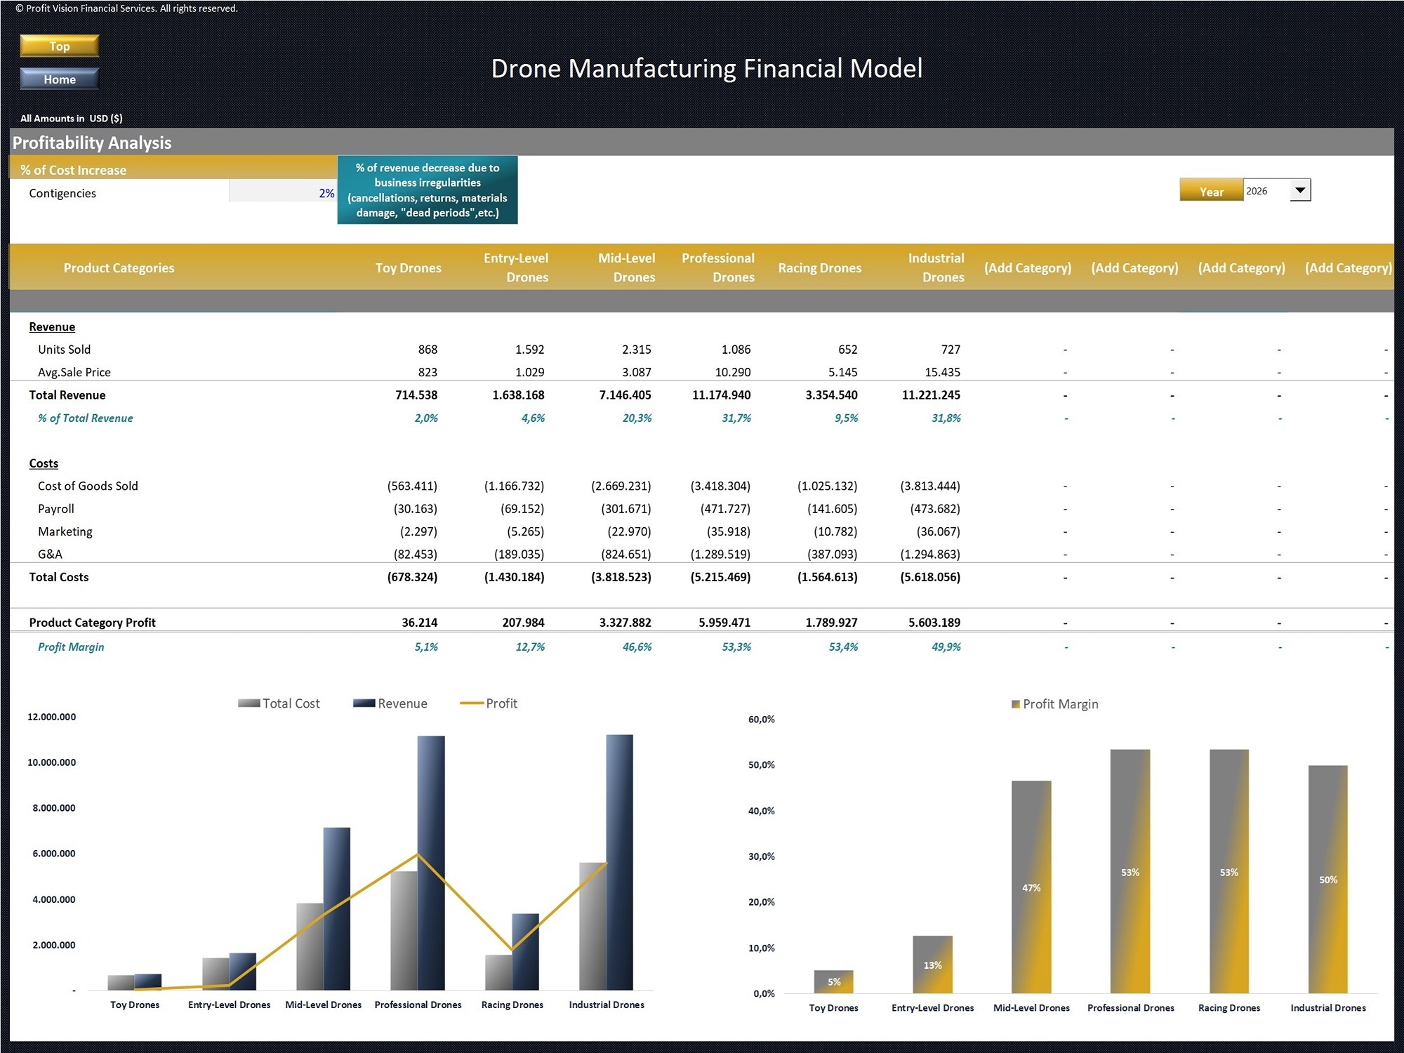Click Racing Drones revenue share 9,5%
This screenshot has width=1404, height=1053.
coord(846,418)
